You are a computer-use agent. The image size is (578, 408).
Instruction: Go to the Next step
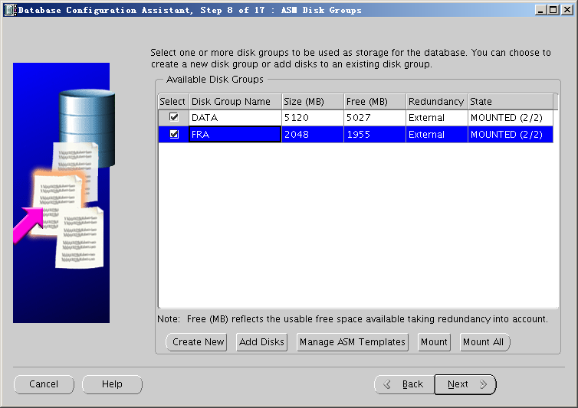click(x=465, y=384)
